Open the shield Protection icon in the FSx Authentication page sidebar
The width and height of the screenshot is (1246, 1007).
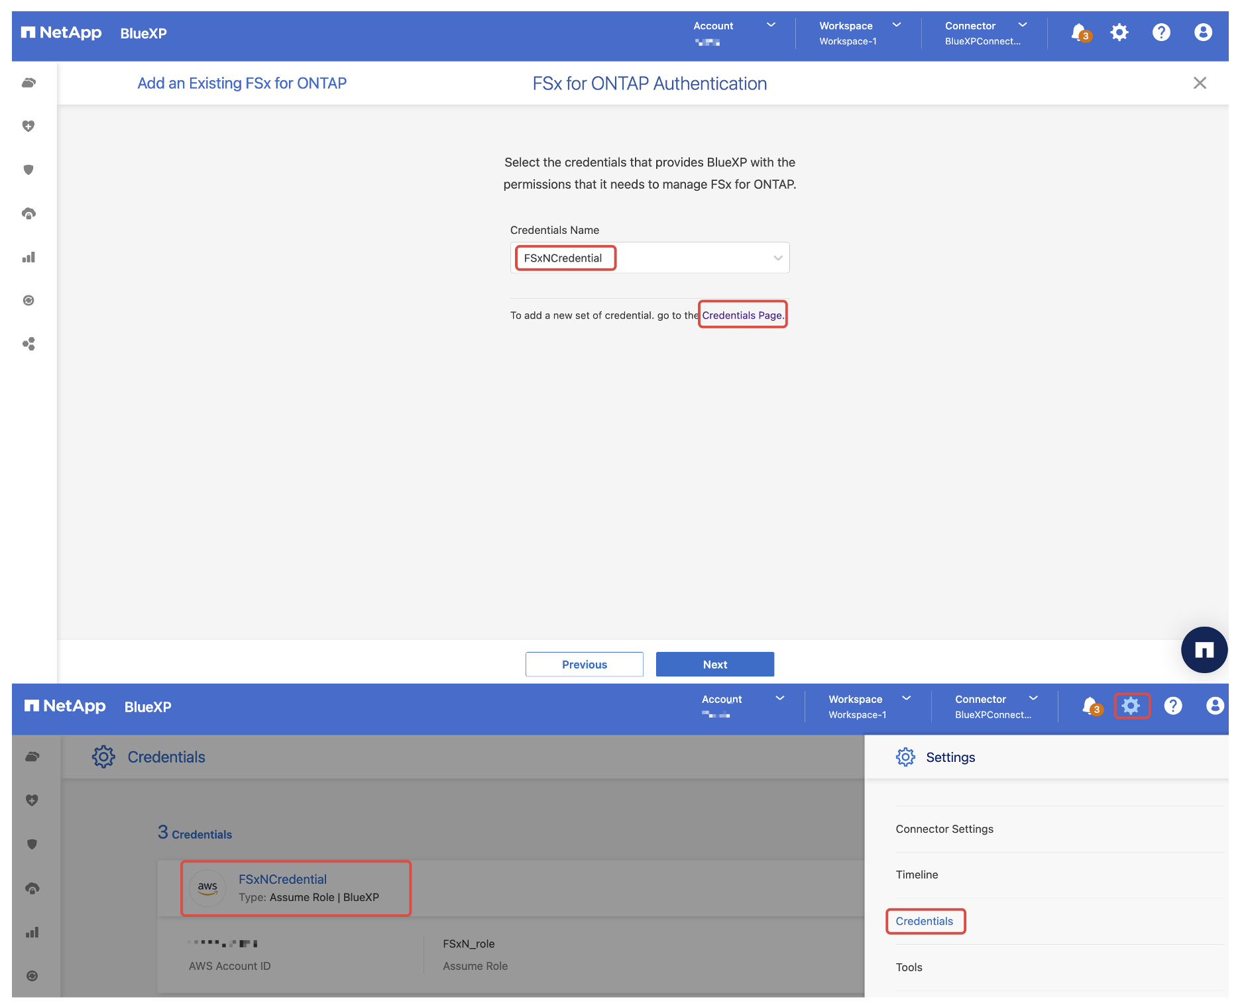[x=28, y=170]
